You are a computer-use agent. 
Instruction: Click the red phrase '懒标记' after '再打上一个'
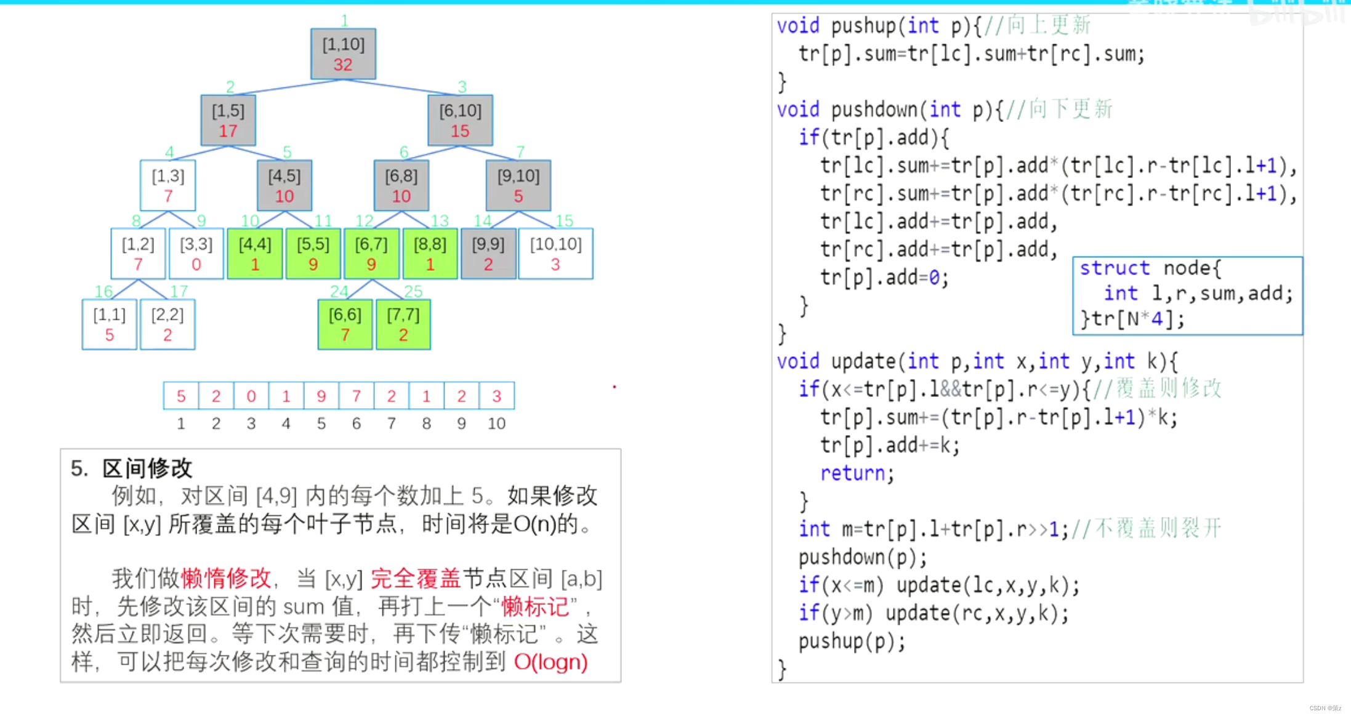pyautogui.click(x=535, y=607)
